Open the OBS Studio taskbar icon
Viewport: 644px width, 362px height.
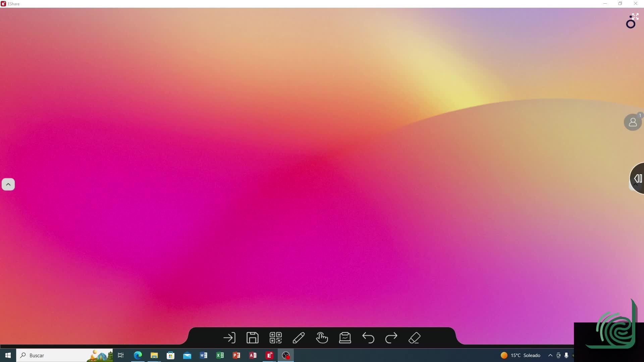coord(286,355)
